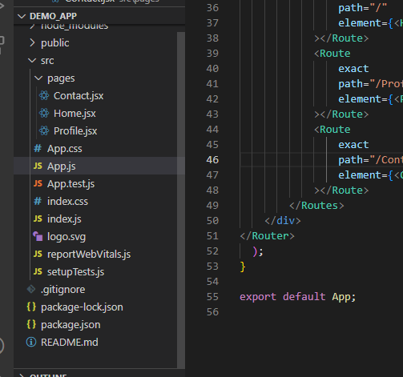Click line number 55 in the gutter
Image resolution: width=403 pixels, height=377 pixels.
coord(212,297)
